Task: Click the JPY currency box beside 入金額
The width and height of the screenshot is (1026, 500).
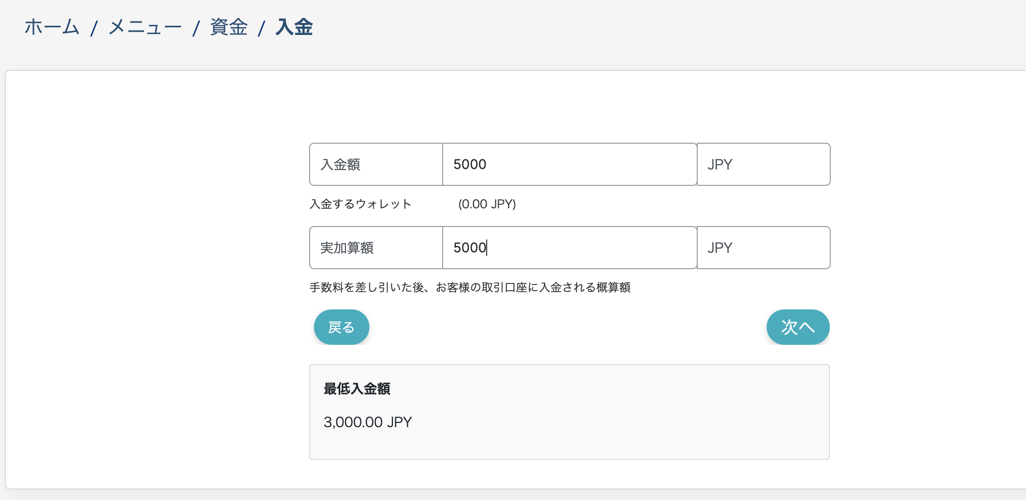Action: [763, 164]
